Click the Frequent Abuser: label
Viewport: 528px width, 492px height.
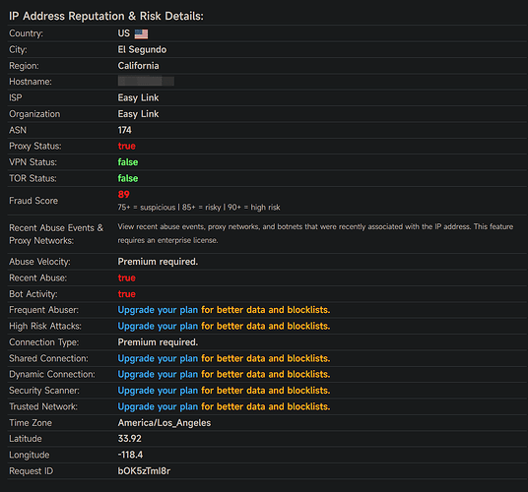[43, 310]
